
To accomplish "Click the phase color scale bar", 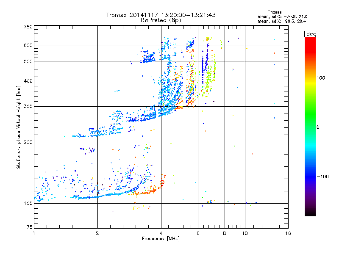I will click(x=310, y=126).
